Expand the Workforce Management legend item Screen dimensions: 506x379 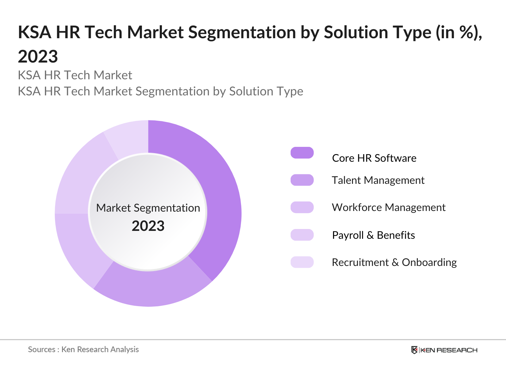(x=389, y=208)
